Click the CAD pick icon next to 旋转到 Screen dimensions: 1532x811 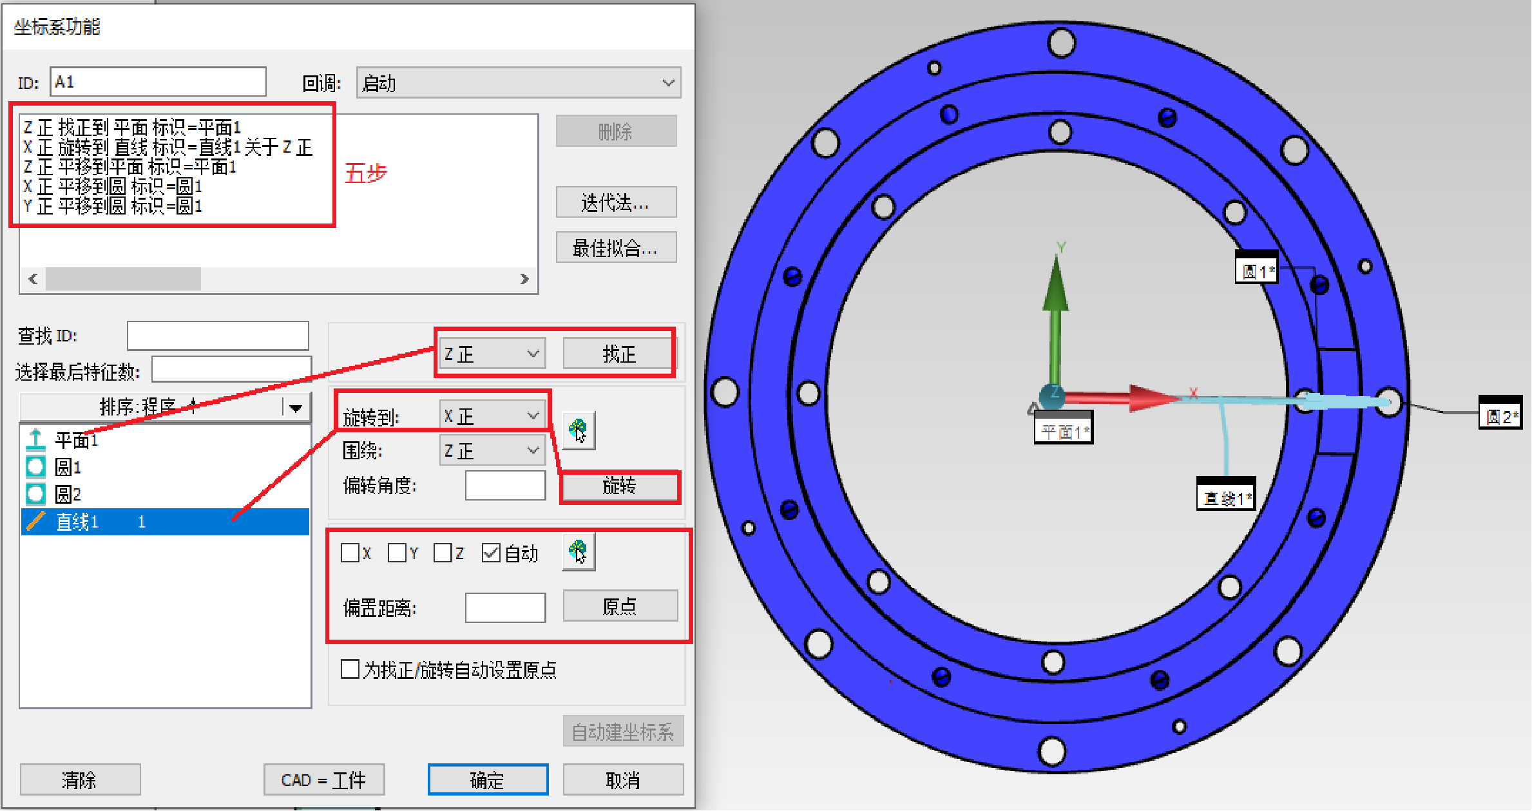pos(578,430)
